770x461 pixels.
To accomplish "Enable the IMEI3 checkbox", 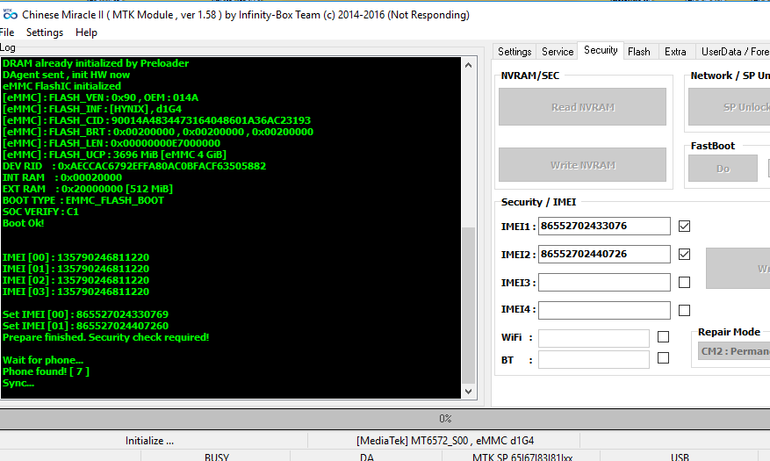I will click(x=684, y=282).
